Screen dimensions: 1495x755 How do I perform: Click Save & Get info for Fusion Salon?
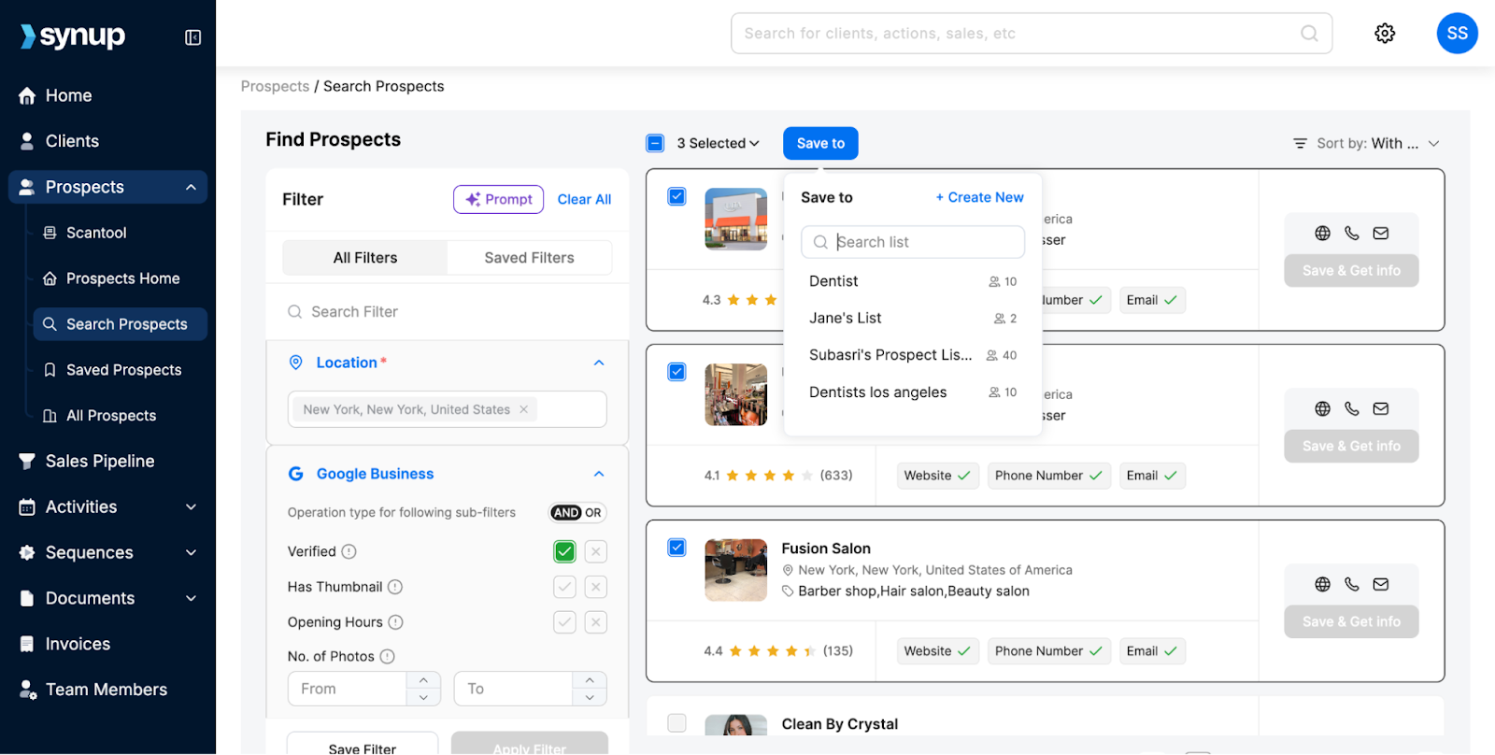point(1351,621)
